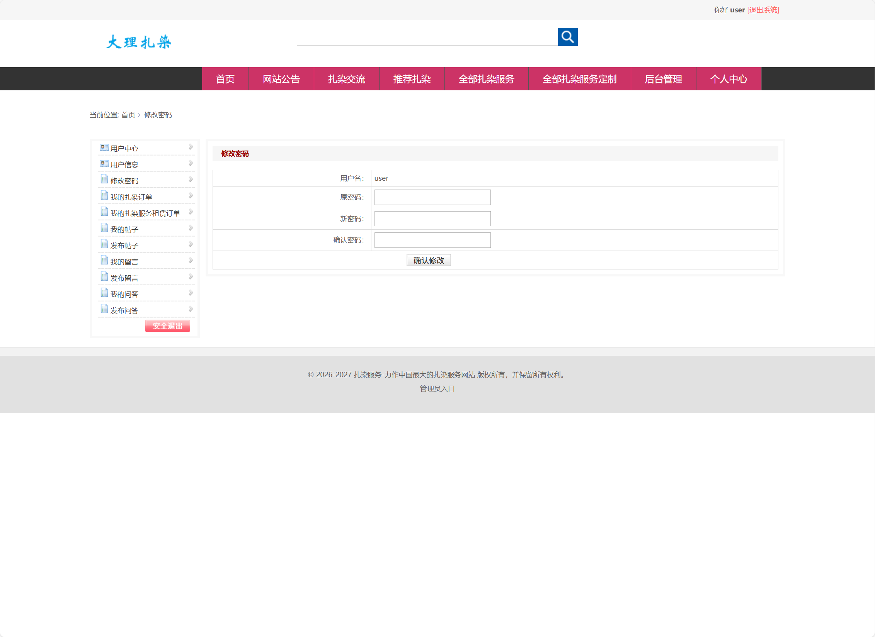Open the 后台管理 section
Viewport: 875px width, 637px height.
(664, 79)
